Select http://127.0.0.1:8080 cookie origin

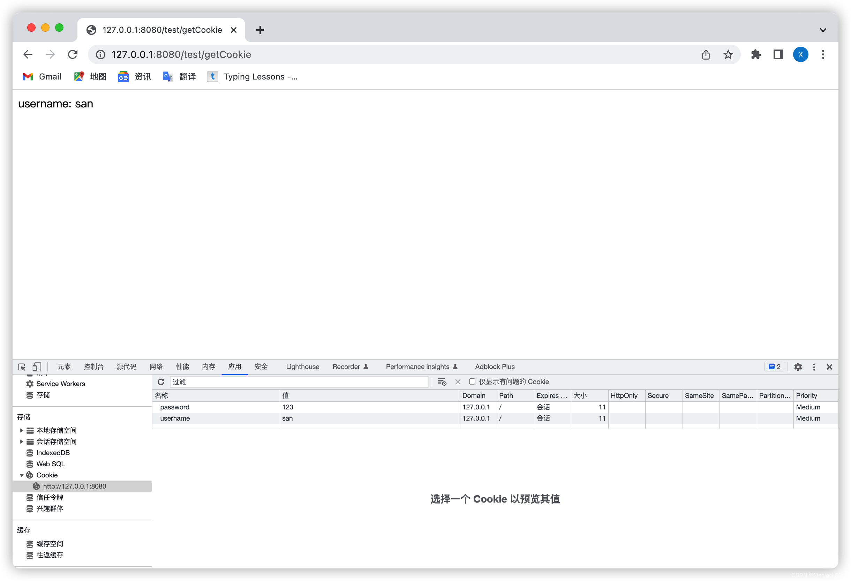74,486
